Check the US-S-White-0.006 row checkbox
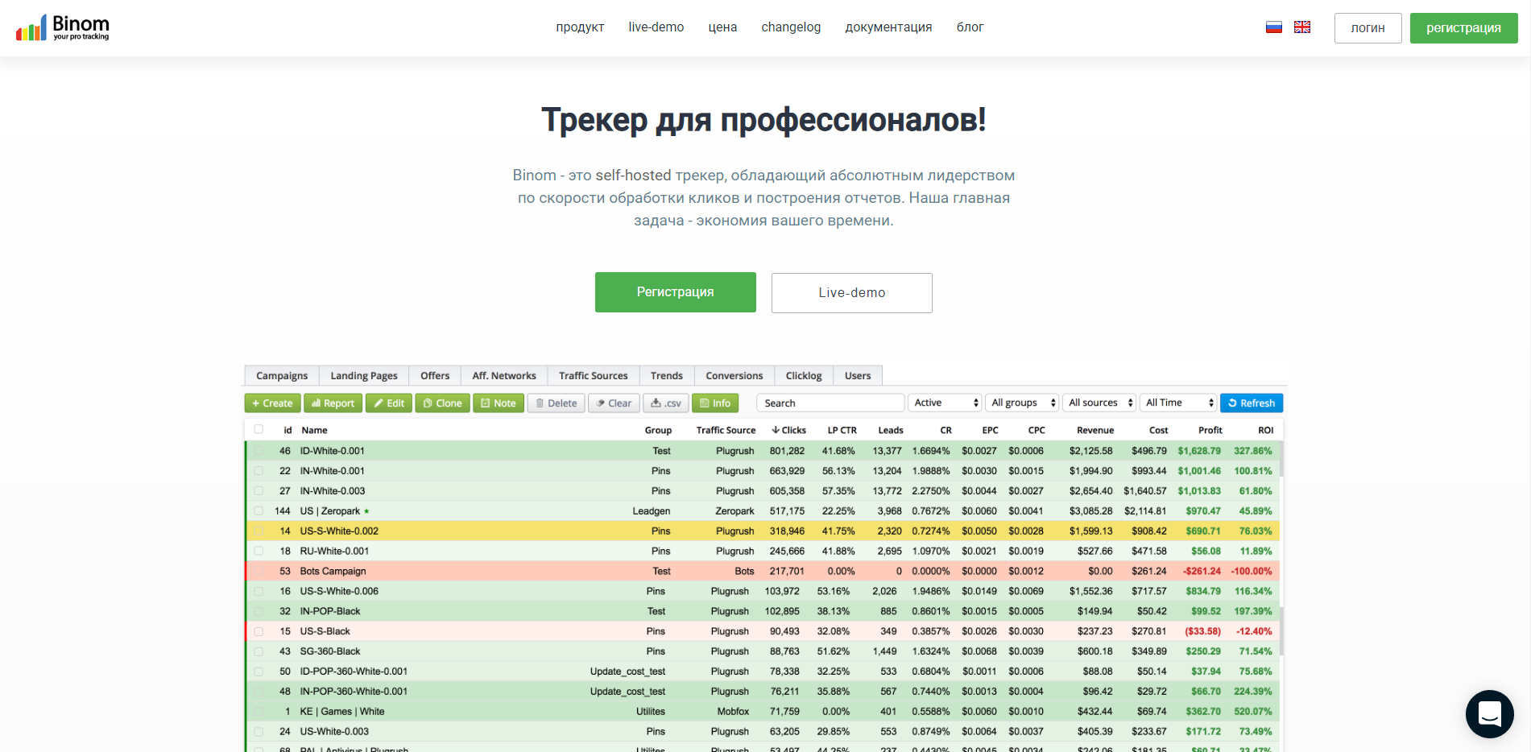The width and height of the screenshot is (1531, 752). tap(259, 592)
